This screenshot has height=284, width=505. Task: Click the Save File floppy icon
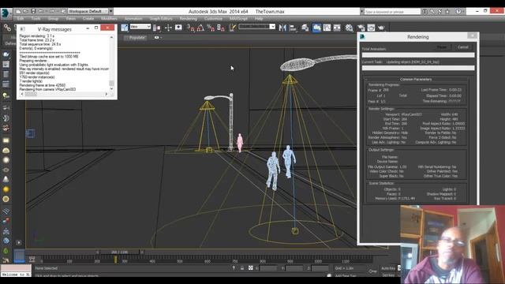pyautogui.click(x=33, y=11)
